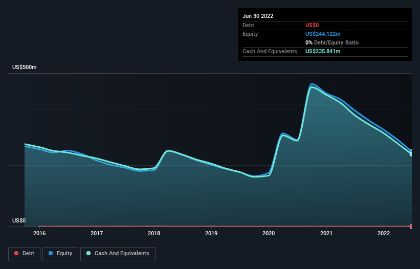The height and width of the screenshot is (269, 420).
Task: Click the 2021 x-axis label
Action: 326,233
